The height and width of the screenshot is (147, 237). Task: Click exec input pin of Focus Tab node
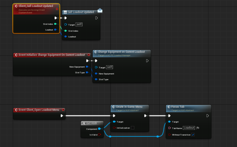coord(169,116)
